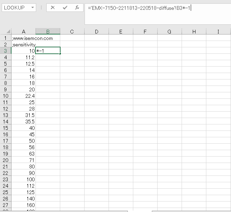
Task: Select row 27 header
Action: pos(5,205)
